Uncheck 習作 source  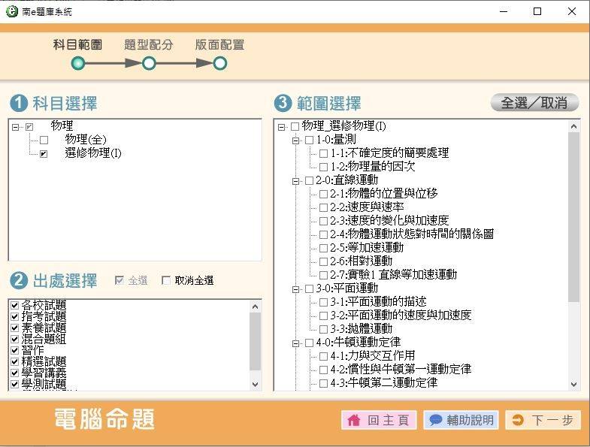click(x=15, y=350)
